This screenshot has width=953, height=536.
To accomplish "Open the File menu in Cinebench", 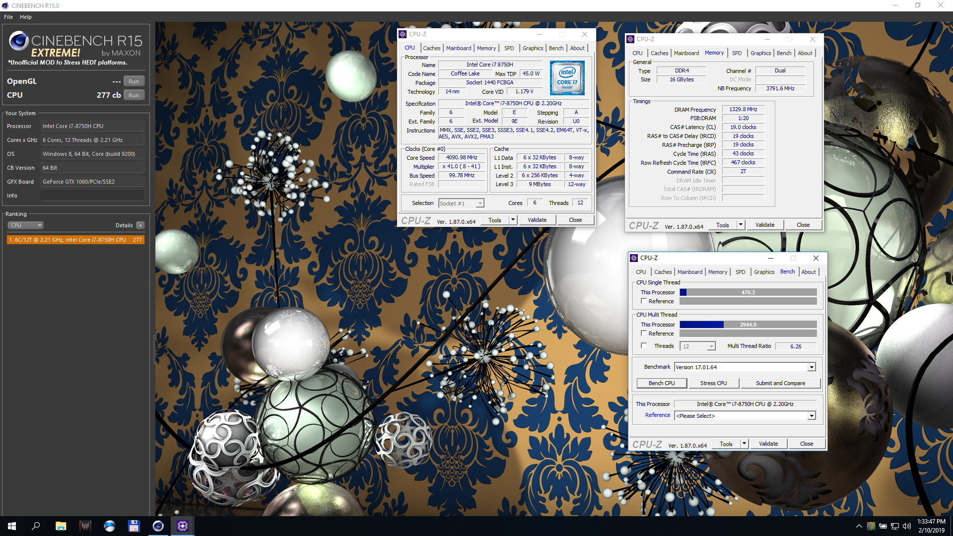I will 8,17.
